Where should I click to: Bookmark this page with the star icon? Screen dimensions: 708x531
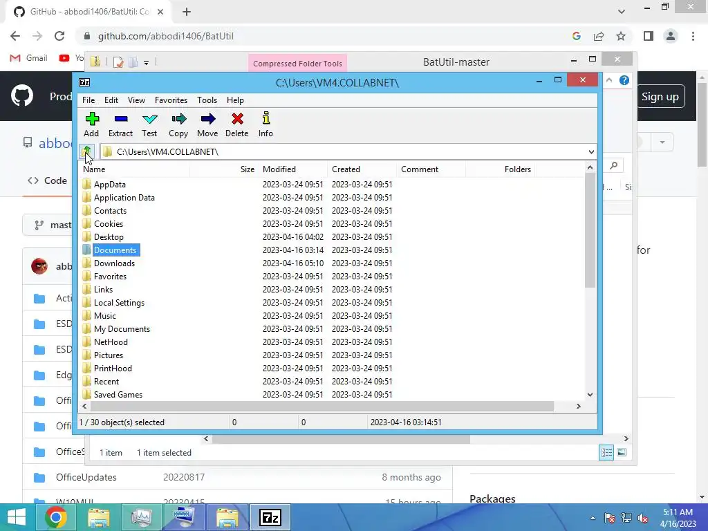(x=621, y=36)
